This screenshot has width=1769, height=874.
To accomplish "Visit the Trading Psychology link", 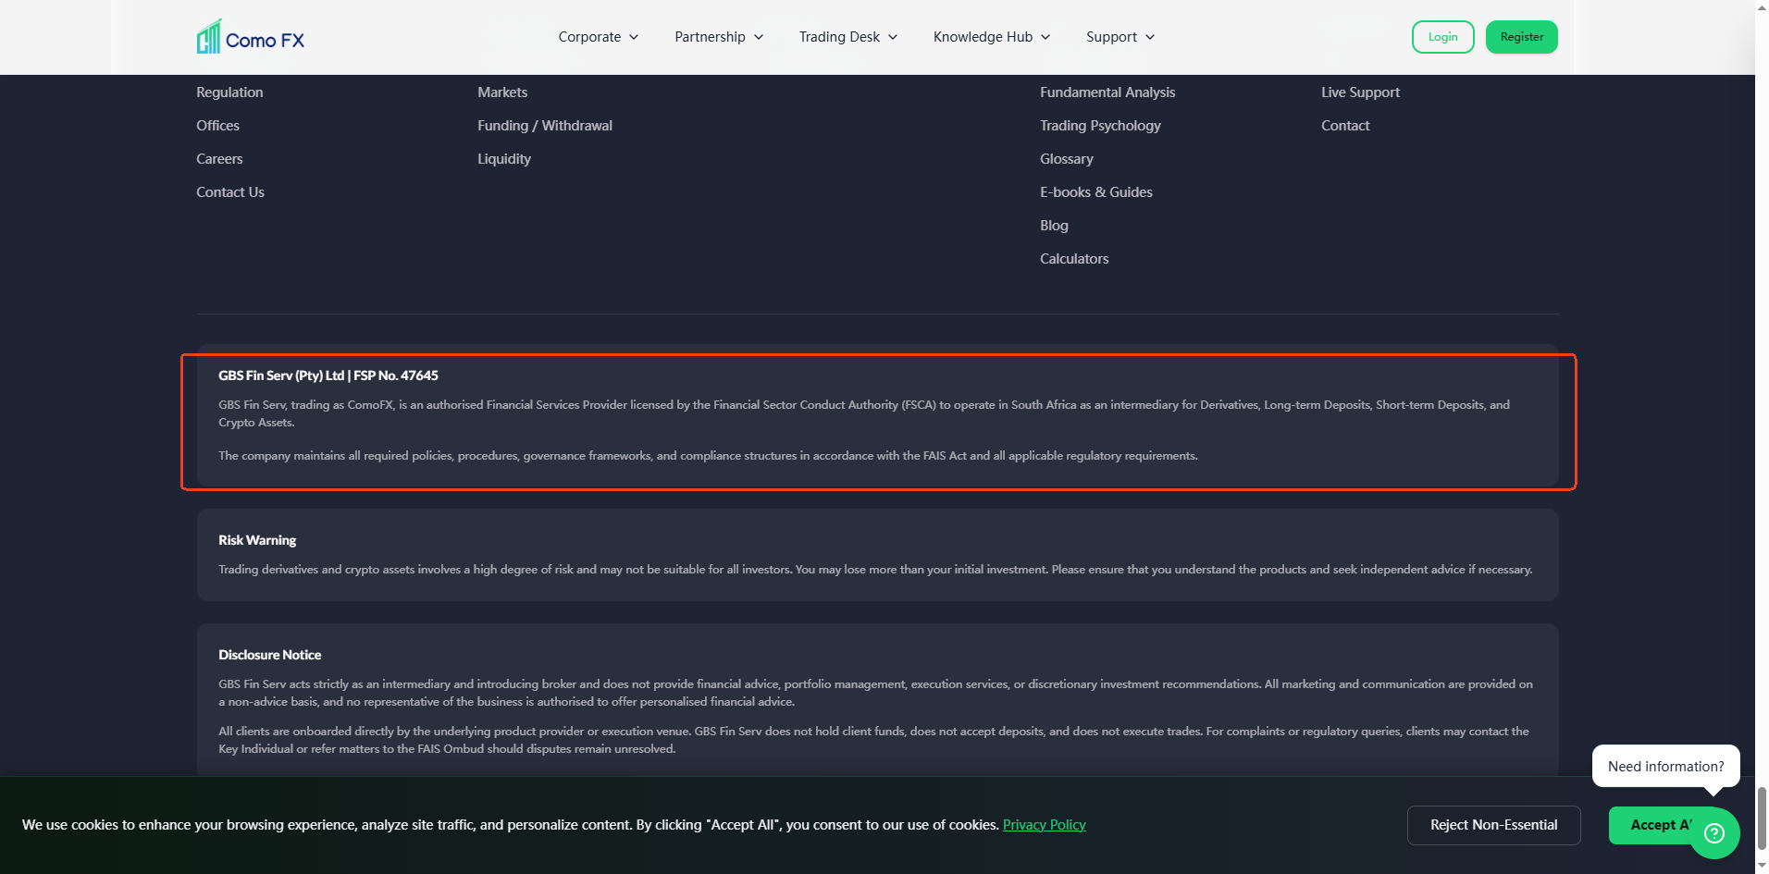I will (1100, 126).
